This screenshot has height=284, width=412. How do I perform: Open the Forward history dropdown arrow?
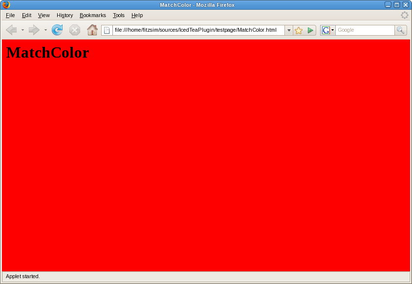pyautogui.click(x=45, y=30)
